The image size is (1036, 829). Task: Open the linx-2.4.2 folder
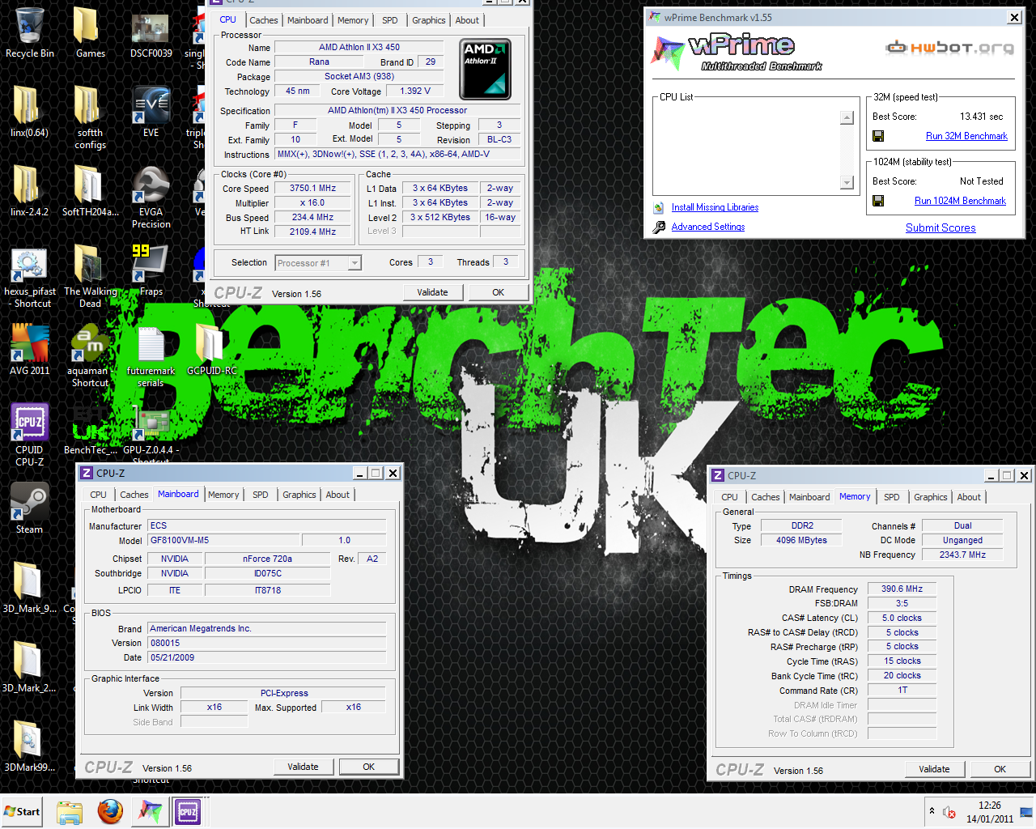tap(29, 191)
